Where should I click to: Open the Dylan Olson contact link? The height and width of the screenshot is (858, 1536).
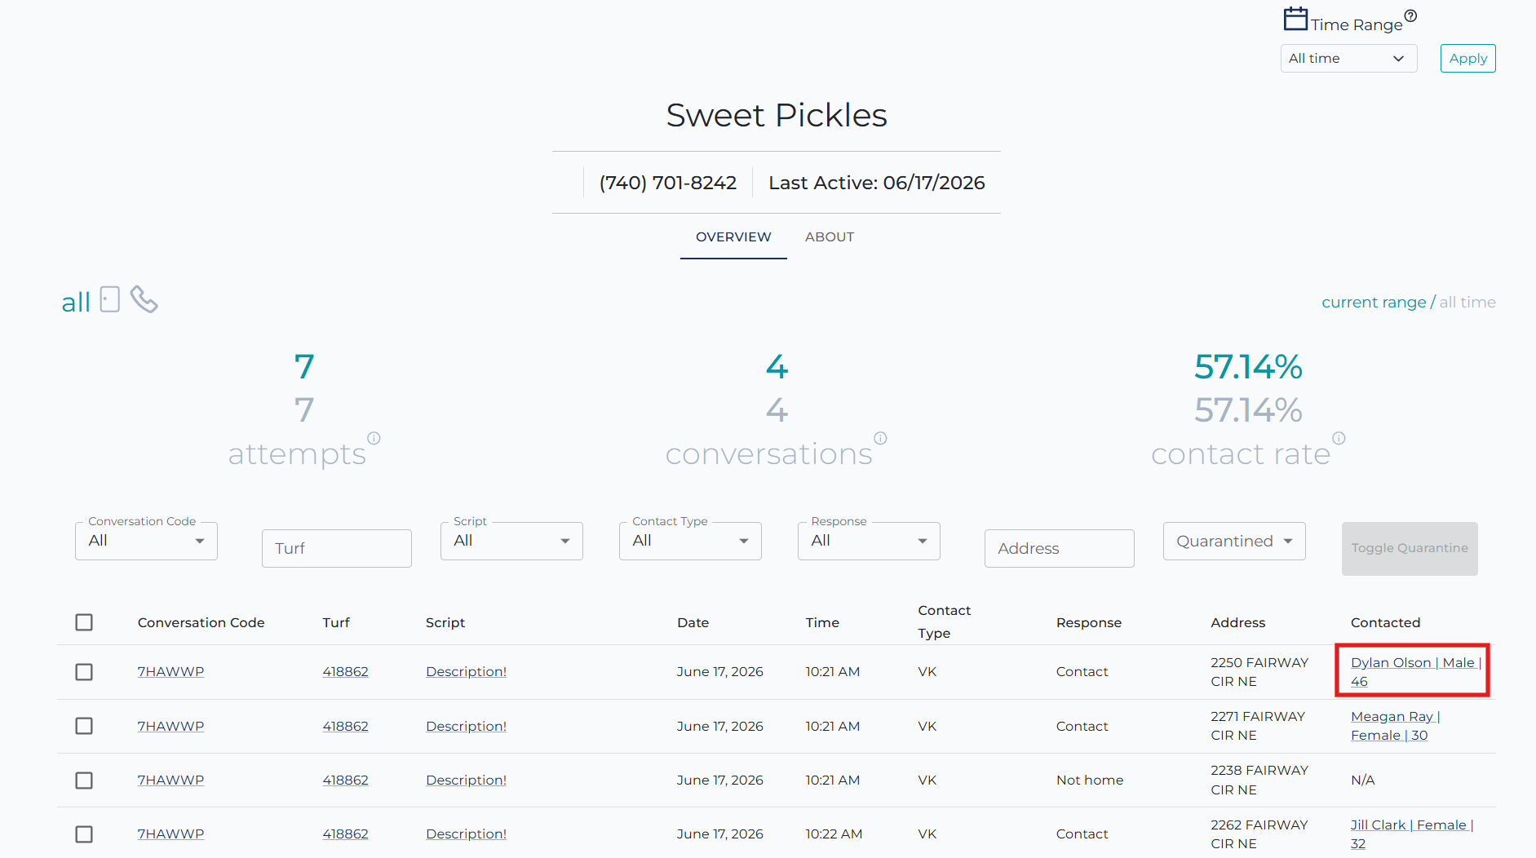coord(1415,672)
